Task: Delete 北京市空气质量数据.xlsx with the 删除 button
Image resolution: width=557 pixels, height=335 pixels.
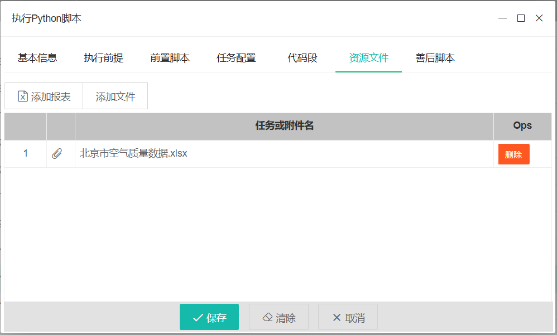Action: point(513,154)
